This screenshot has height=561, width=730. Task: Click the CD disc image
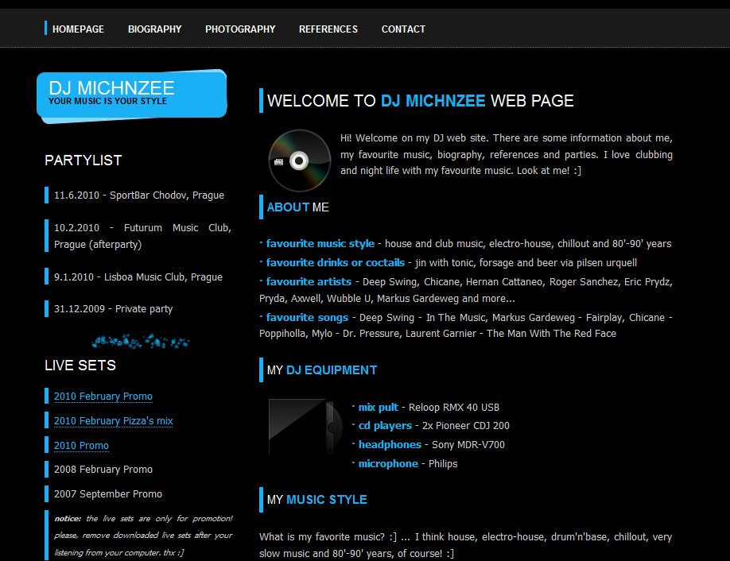coord(299,161)
